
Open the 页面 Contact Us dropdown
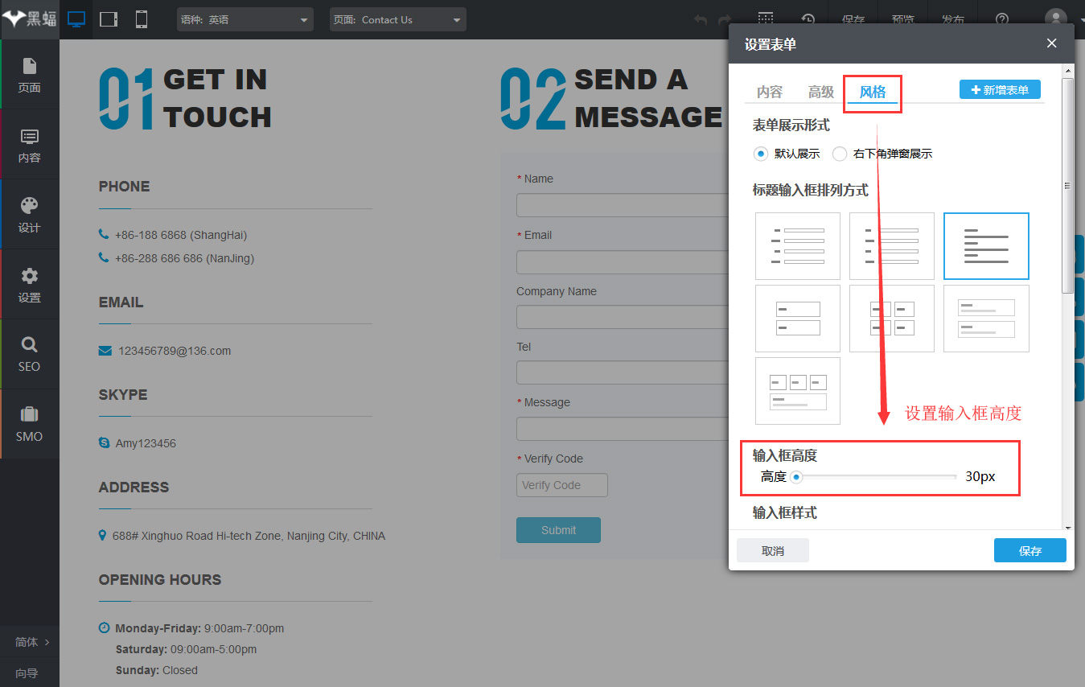(x=397, y=19)
